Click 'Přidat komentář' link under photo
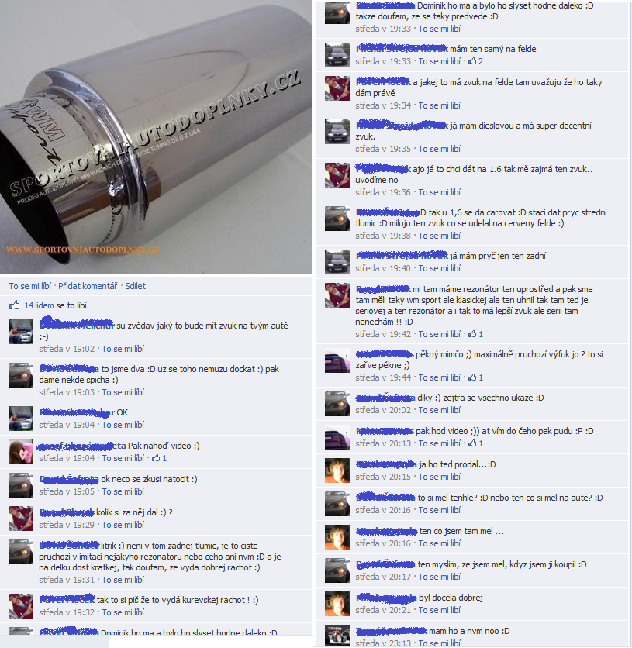The width and height of the screenshot is (632, 648). coord(88,286)
